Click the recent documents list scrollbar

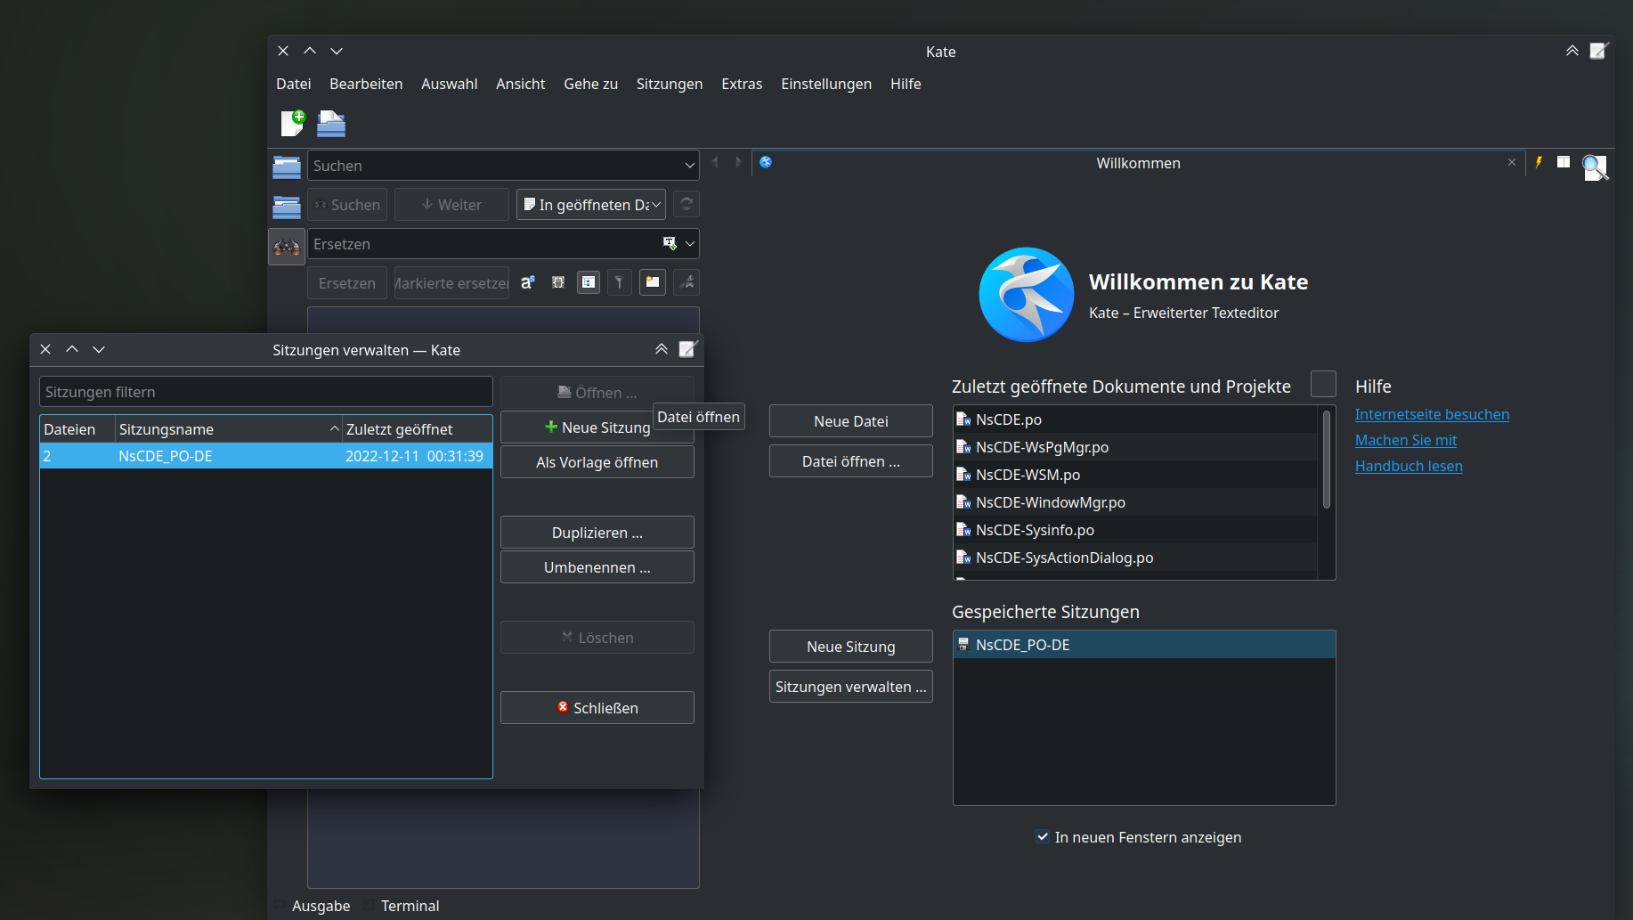coord(1327,460)
